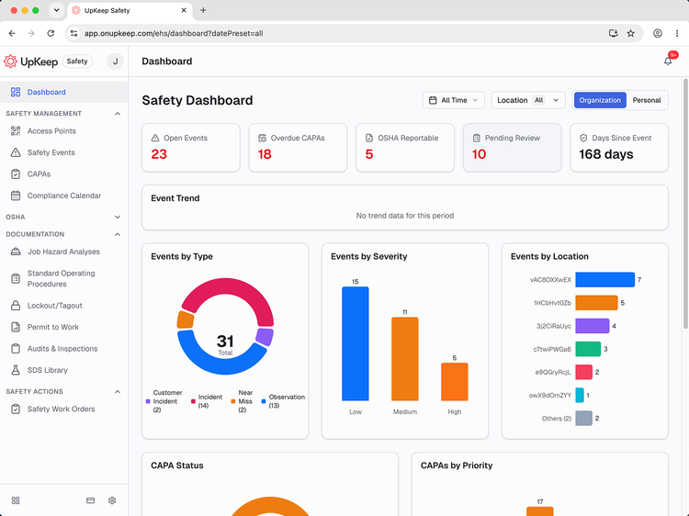Image resolution: width=689 pixels, height=516 pixels.
Task: Open the tab search dropdown arrow
Action: coord(56,10)
